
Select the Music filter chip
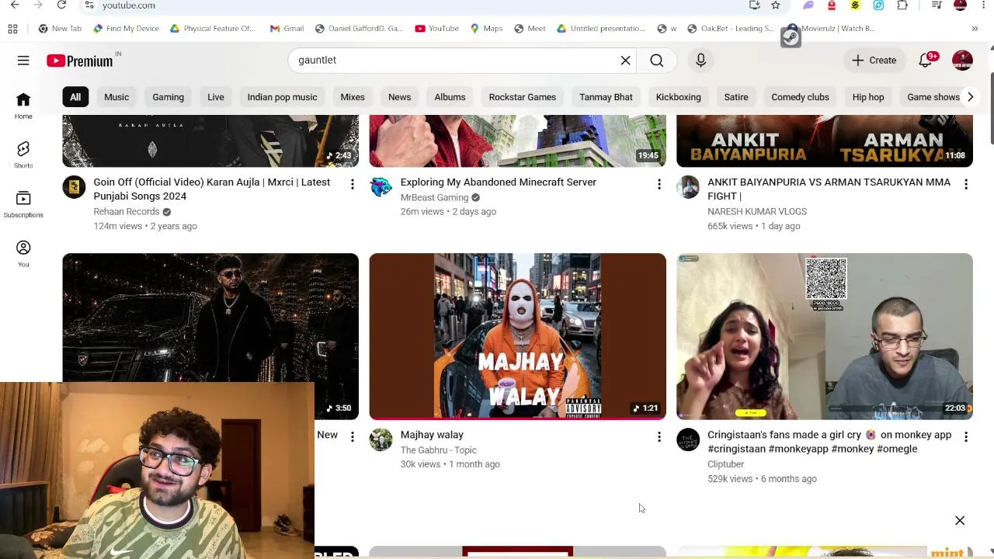(116, 97)
